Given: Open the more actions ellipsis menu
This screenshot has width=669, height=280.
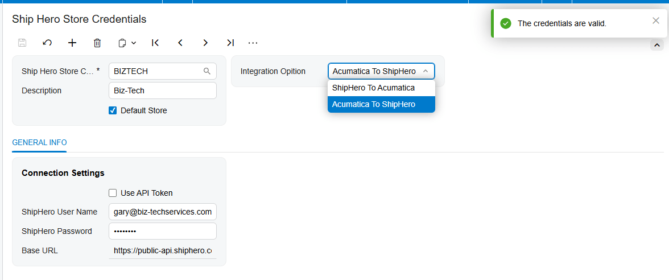Looking at the screenshot, I should click(253, 43).
